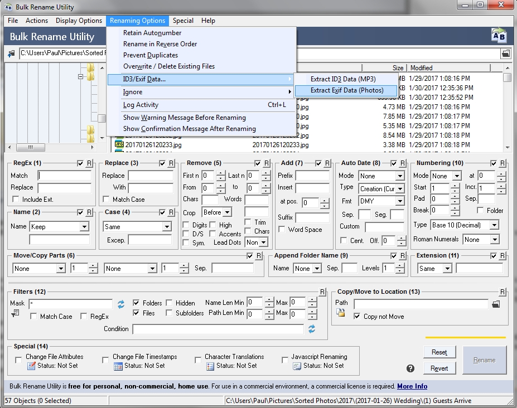Open the Special menu

(x=183, y=21)
